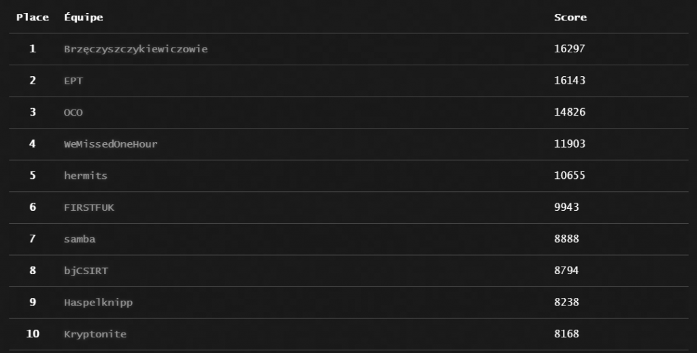Select the samba team name
Viewport: 697px width, 353px height.
pyautogui.click(x=80, y=239)
